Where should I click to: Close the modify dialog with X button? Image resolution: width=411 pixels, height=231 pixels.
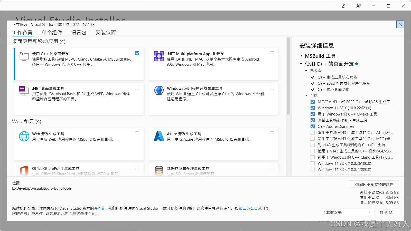(400, 24)
